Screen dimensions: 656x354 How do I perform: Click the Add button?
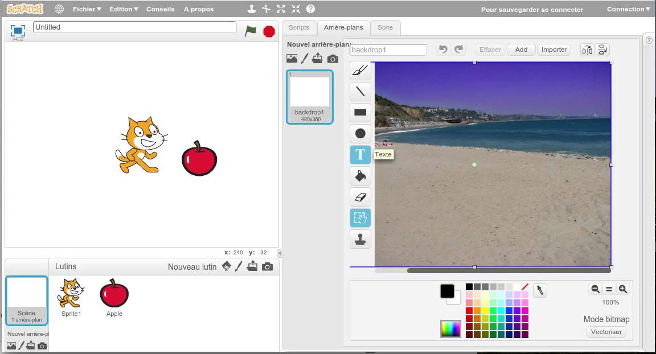(x=521, y=50)
